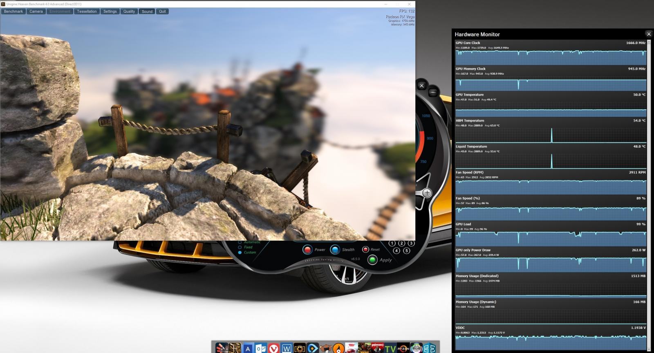654x353 pixels.
Task: Open the blue 3D cube app in dock
Action: point(430,348)
